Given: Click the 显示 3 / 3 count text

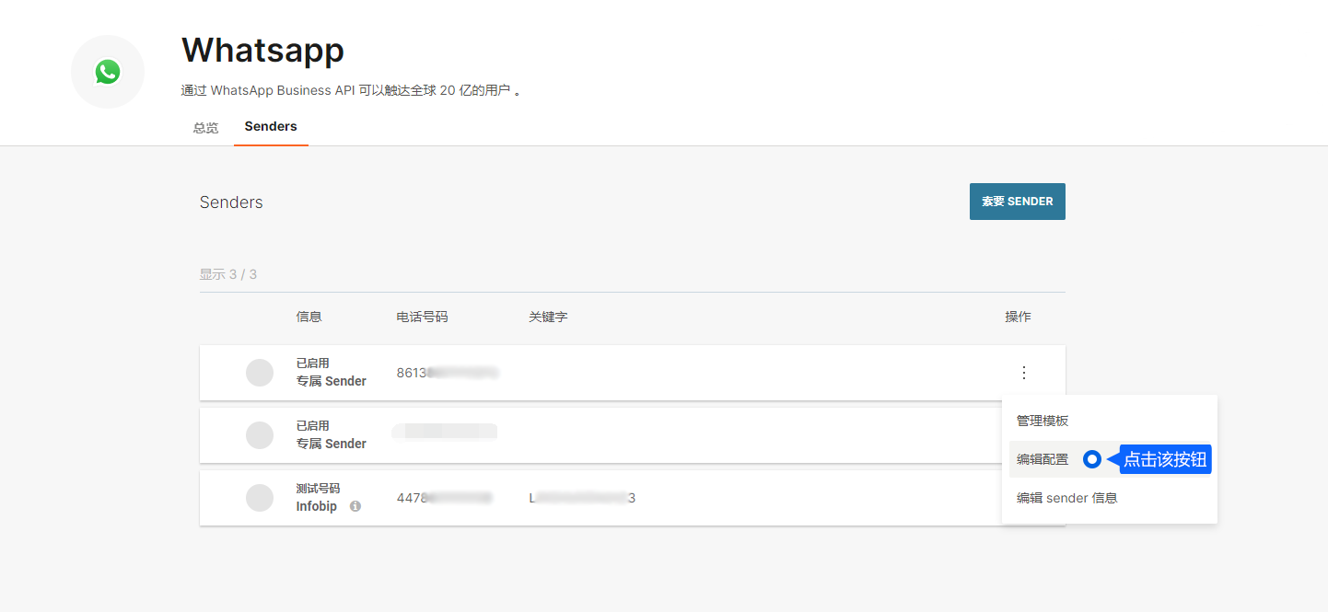Looking at the screenshot, I should pyautogui.click(x=228, y=274).
